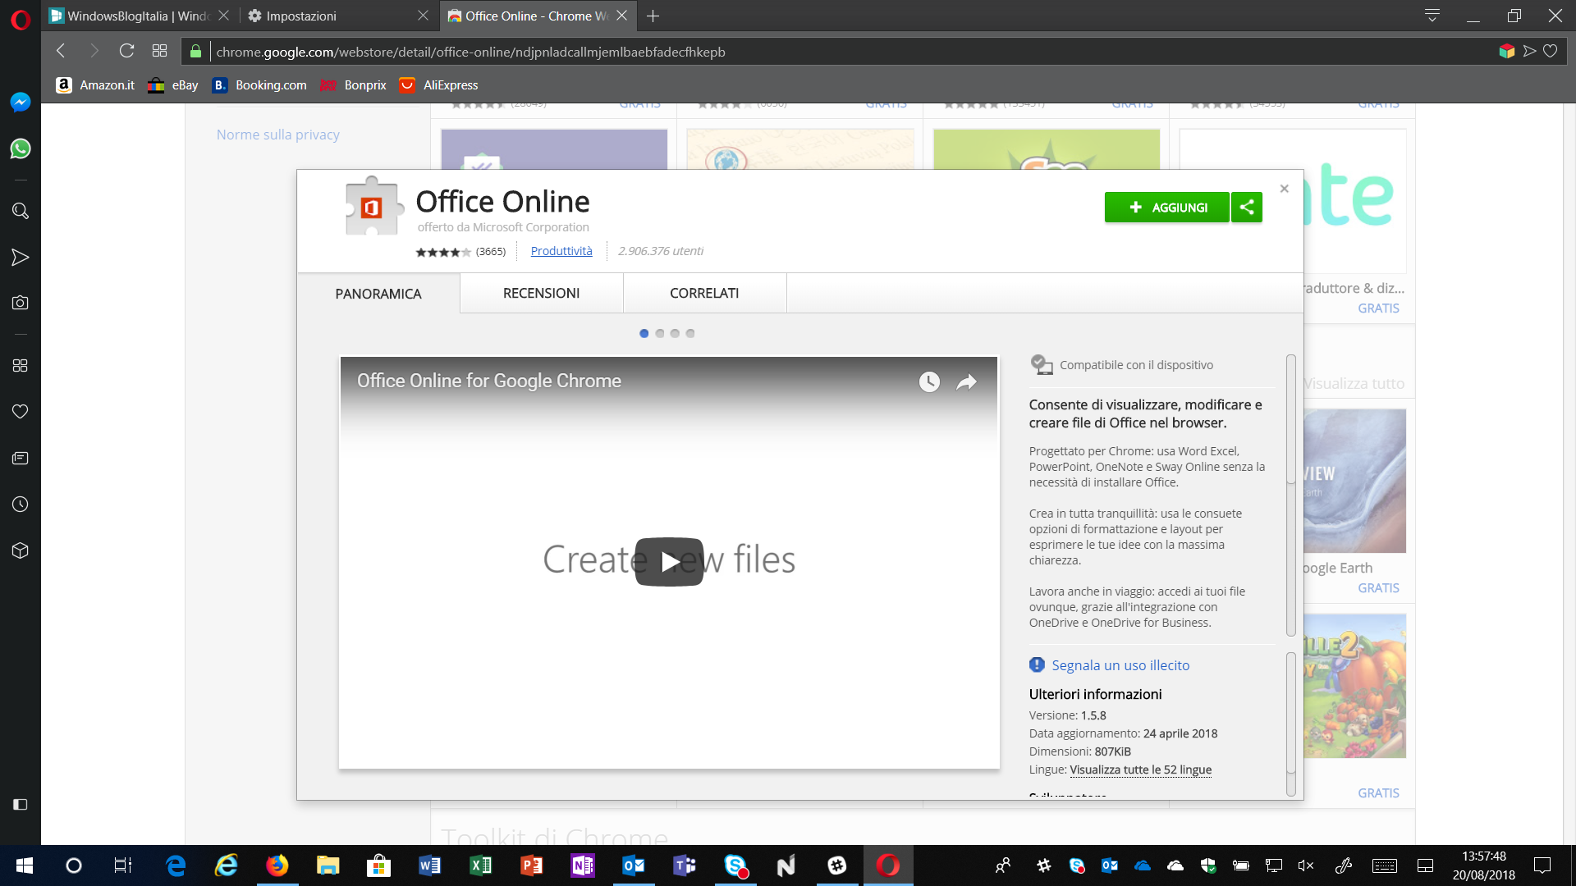Open Amazon.it bookmark

tap(95, 85)
